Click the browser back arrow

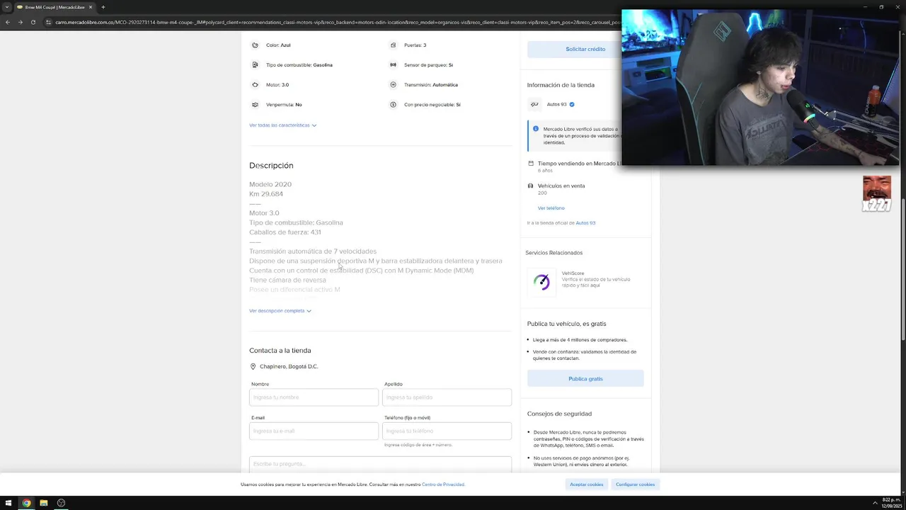tap(7, 22)
